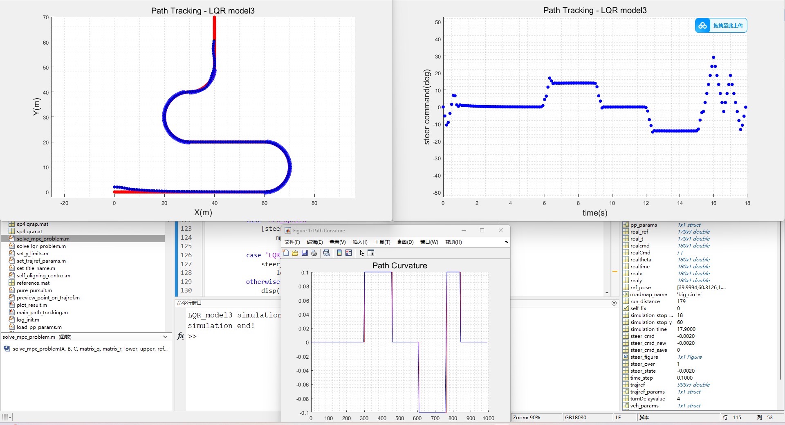Viewport: 785px width, 425px height.
Task: Select preview_point_on_trajref.m in file list
Action: [x=48, y=298]
